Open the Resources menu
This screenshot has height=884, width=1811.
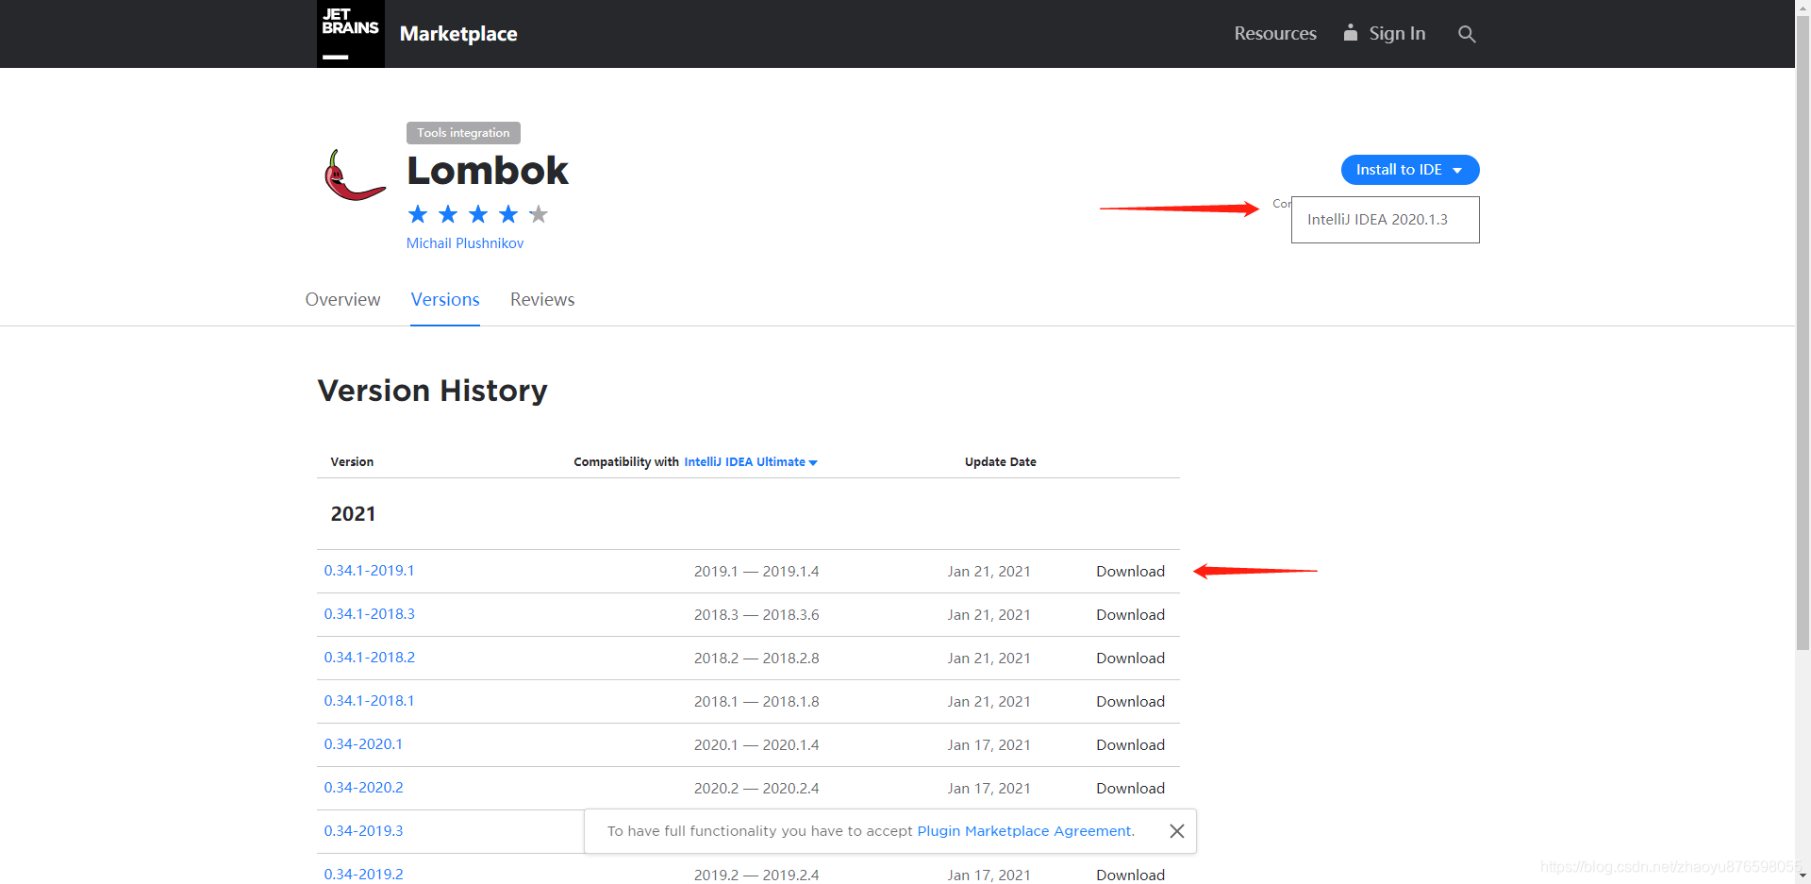point(1275,34)
